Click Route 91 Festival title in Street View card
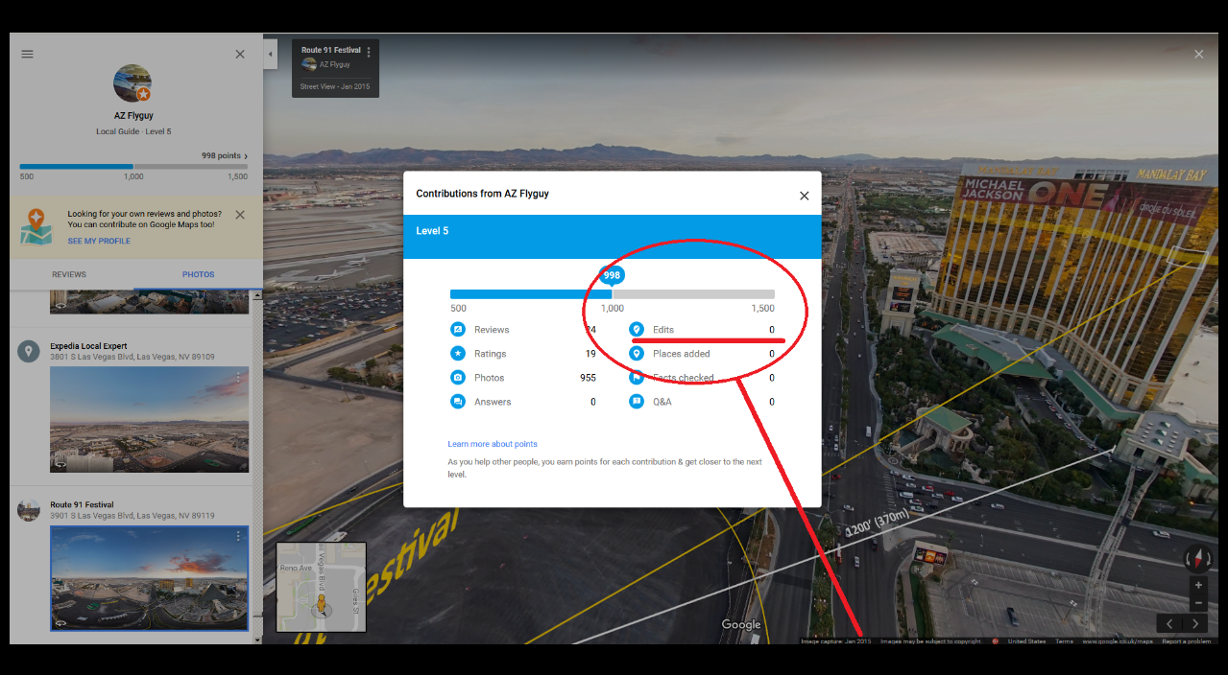 tap(331, 50)
